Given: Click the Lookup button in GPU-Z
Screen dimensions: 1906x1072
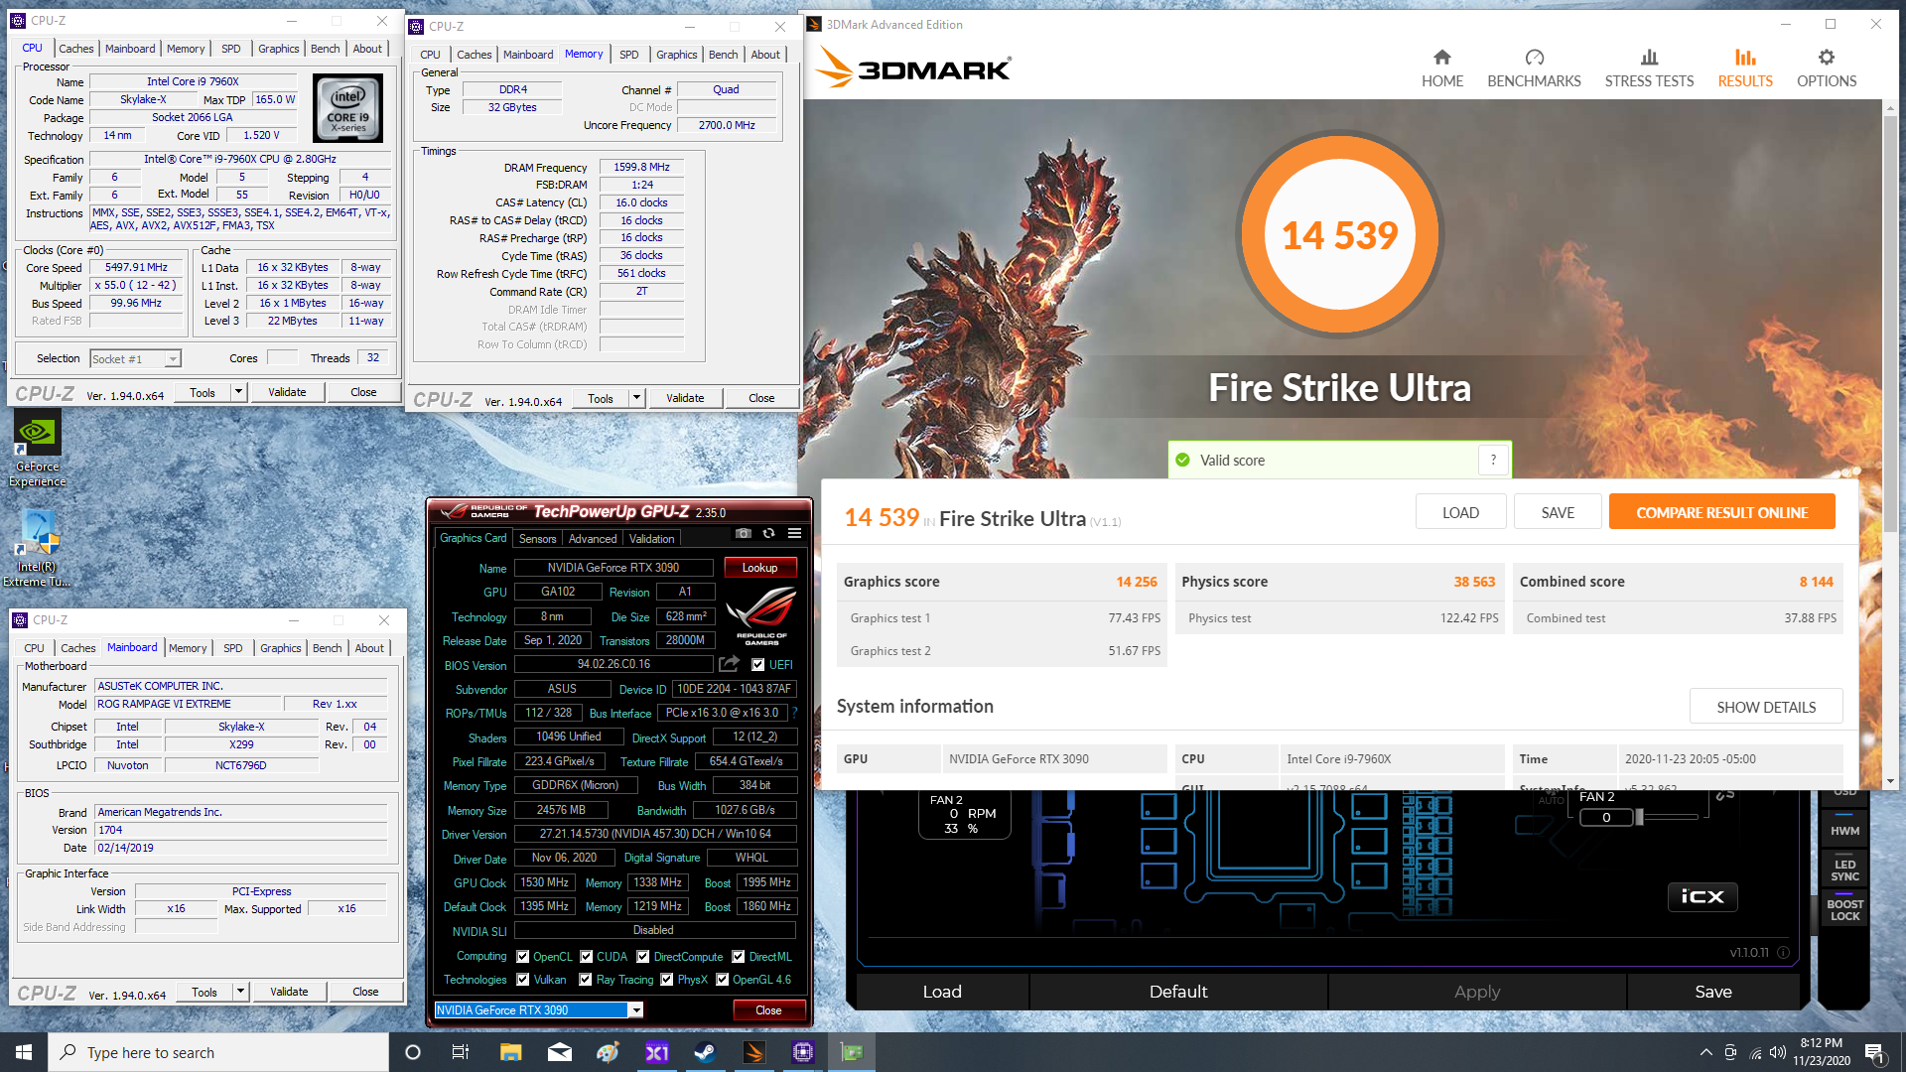Looking at the screenshot, I should 759,568.
